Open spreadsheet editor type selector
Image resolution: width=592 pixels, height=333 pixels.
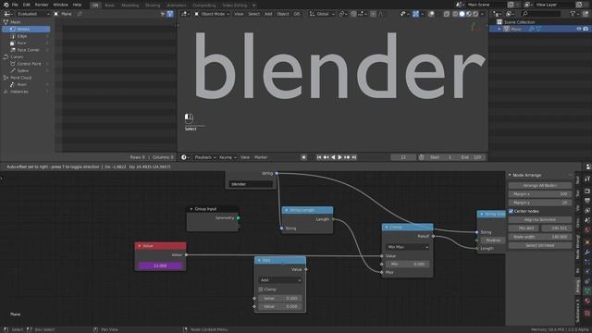(7, 14)
